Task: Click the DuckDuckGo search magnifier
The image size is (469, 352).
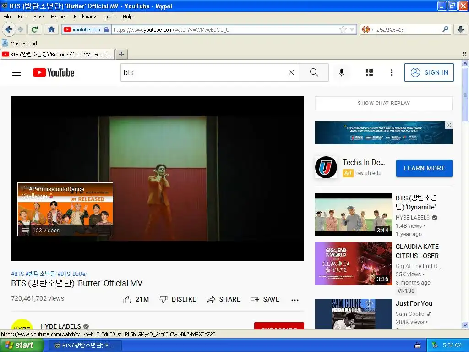Action: point(445,29)
